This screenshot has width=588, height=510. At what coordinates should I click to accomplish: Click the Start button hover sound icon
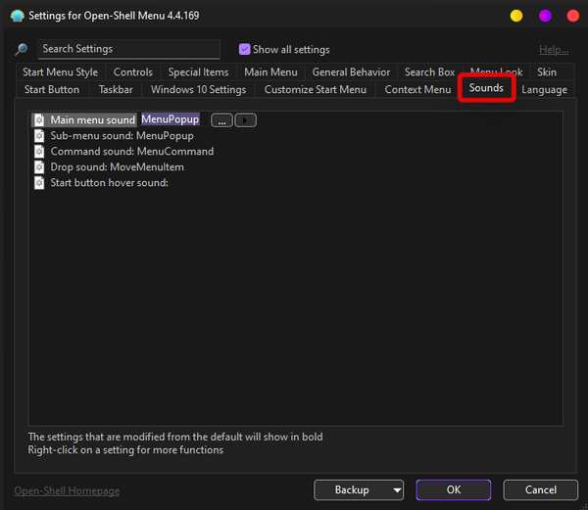(x=39, y=183)
